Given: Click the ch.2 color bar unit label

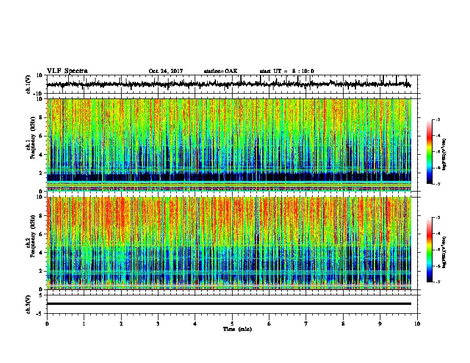Looking at the screenshot, I should click(444, 252).
